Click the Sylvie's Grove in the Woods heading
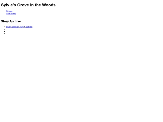Screen dimensions: 163x122 [x=28, y=5]
